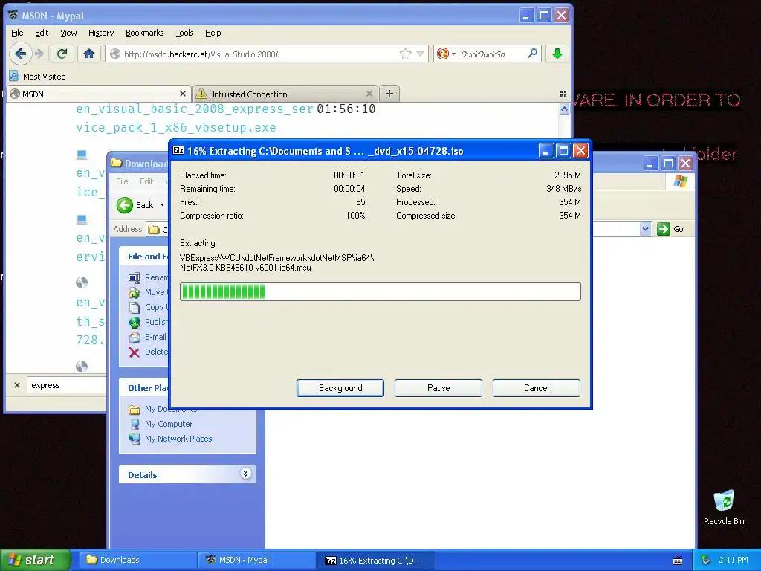Click the red Delete X icon

point(135,352)
